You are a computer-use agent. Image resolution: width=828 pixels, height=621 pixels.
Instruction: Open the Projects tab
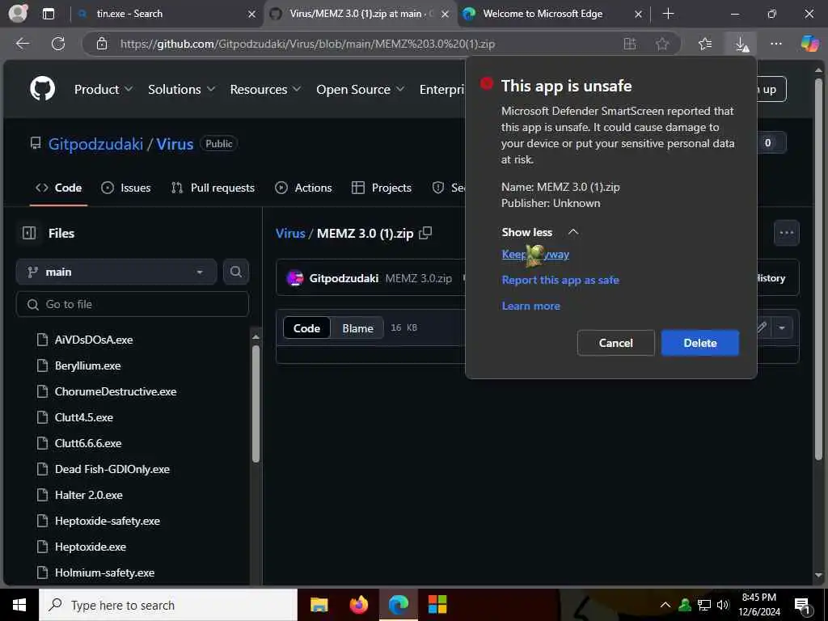[x=382, y=188]
